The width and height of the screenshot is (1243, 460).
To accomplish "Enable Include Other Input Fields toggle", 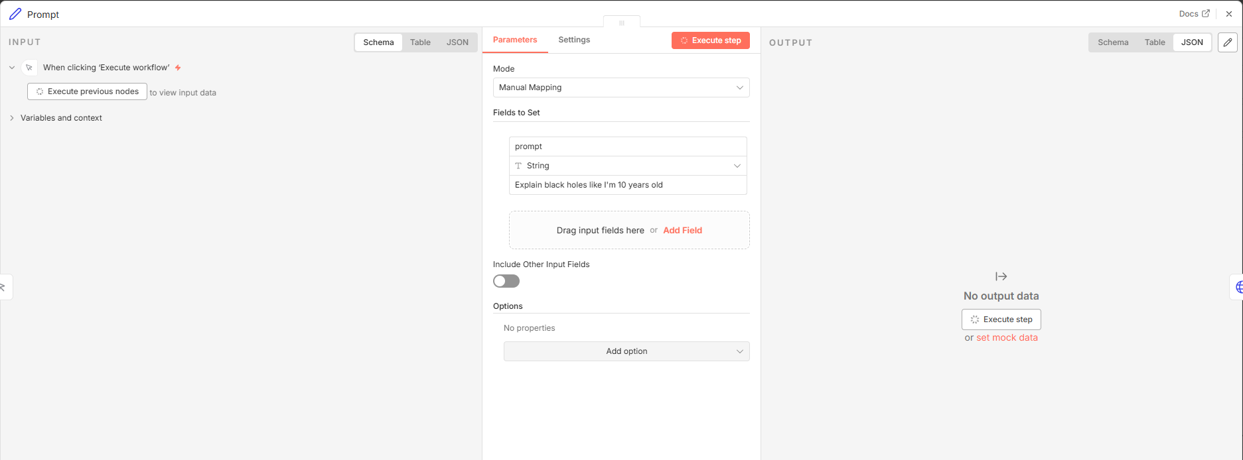I will point(506,281).
